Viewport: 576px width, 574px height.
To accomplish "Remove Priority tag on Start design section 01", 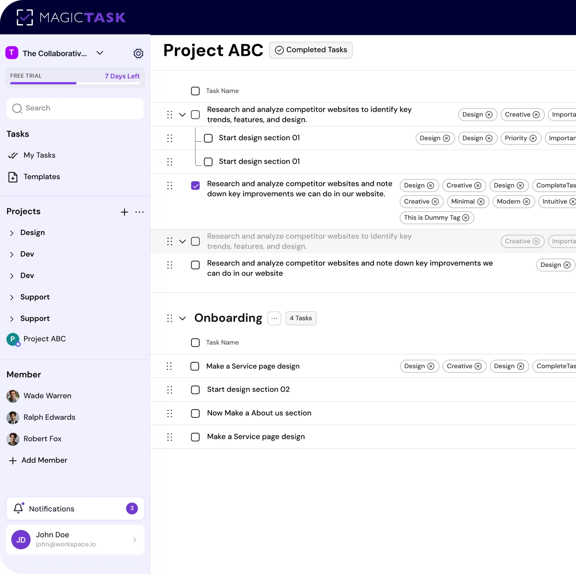I will pos(533,138).
